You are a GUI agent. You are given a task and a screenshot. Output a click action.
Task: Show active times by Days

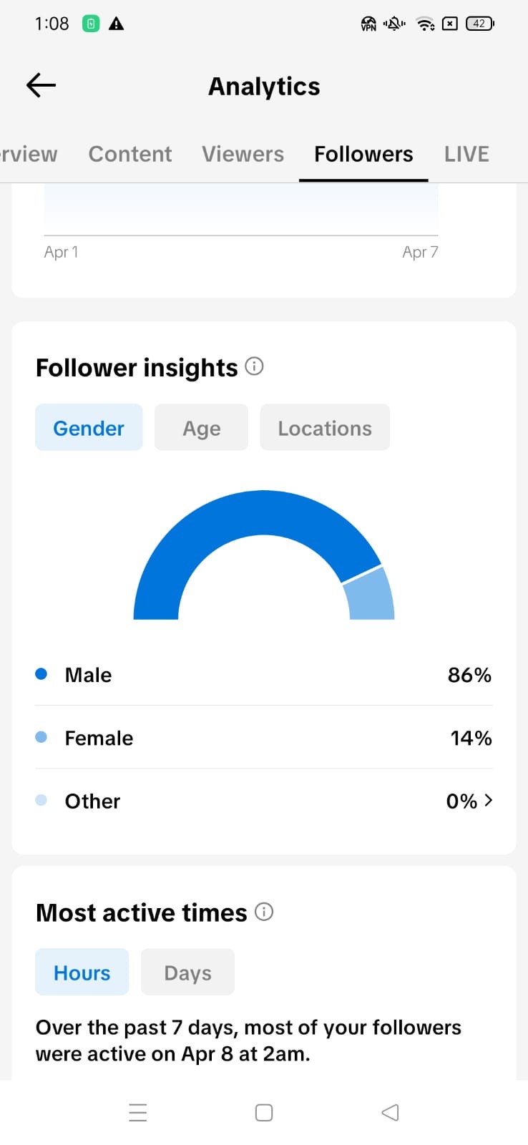[x=187, y=973]
